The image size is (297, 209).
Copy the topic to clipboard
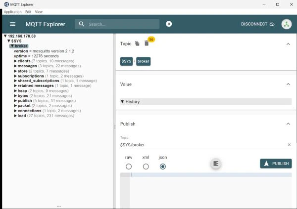137,43
